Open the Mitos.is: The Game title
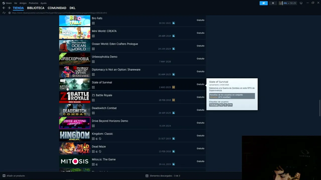Screen dimensions: 321x180 pyautogui.click(x=104, y=159)
